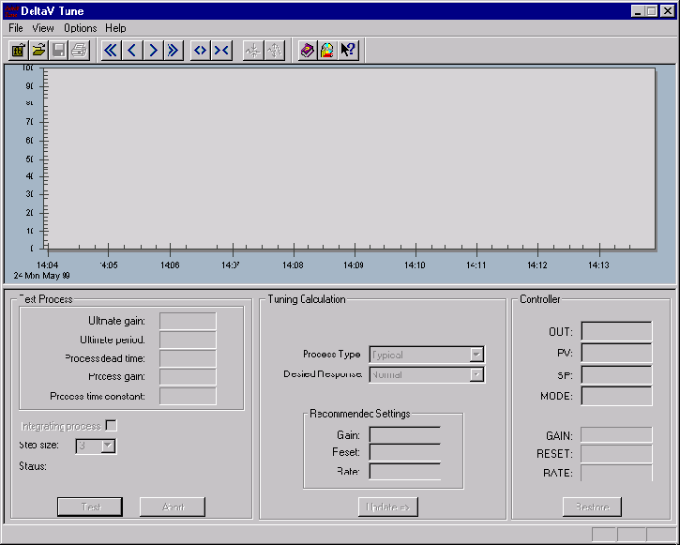Screen dimensions: 680x545
Task: Click the recommended Reset field
Action: tap(405, 452)
